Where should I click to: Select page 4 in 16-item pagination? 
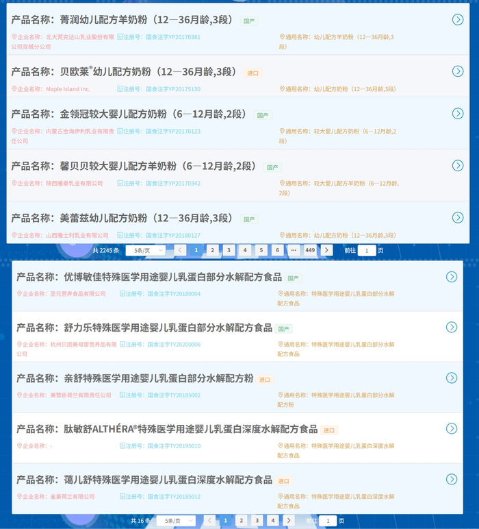tap(273, 520)
